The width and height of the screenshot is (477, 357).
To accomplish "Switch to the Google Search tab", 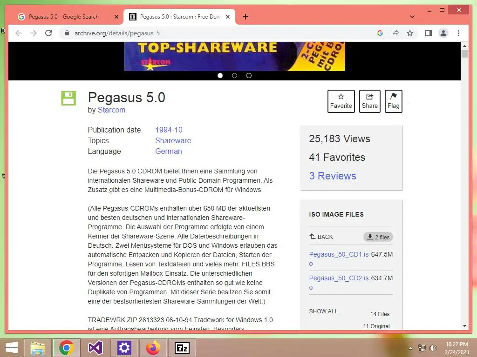I will 64,17.
